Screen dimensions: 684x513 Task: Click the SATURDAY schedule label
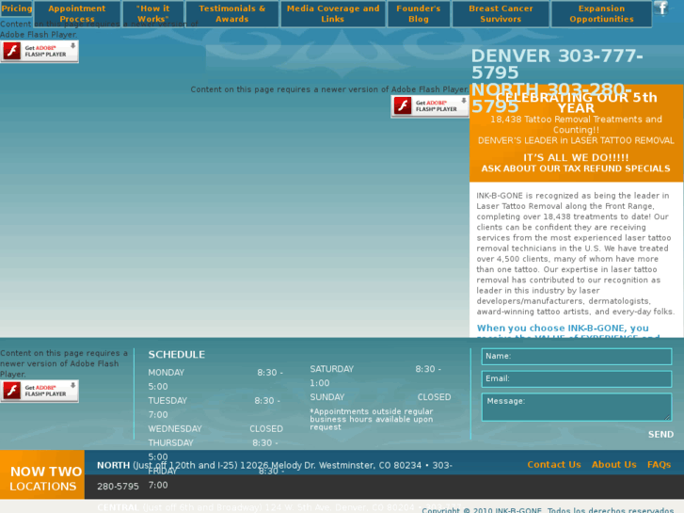(331, 369)
